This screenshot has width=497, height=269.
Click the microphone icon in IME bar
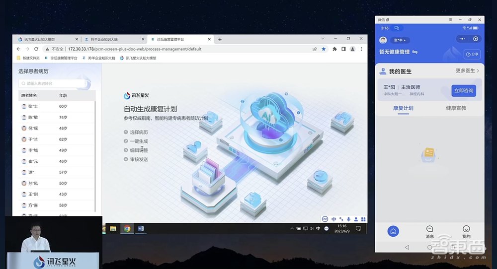[349, 219]
